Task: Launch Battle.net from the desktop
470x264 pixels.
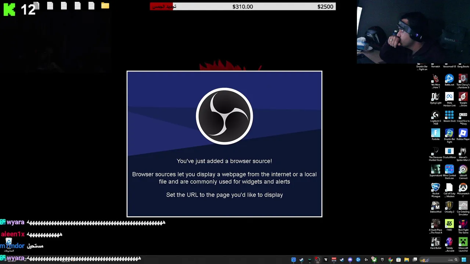Action: [x=449, y=80]
